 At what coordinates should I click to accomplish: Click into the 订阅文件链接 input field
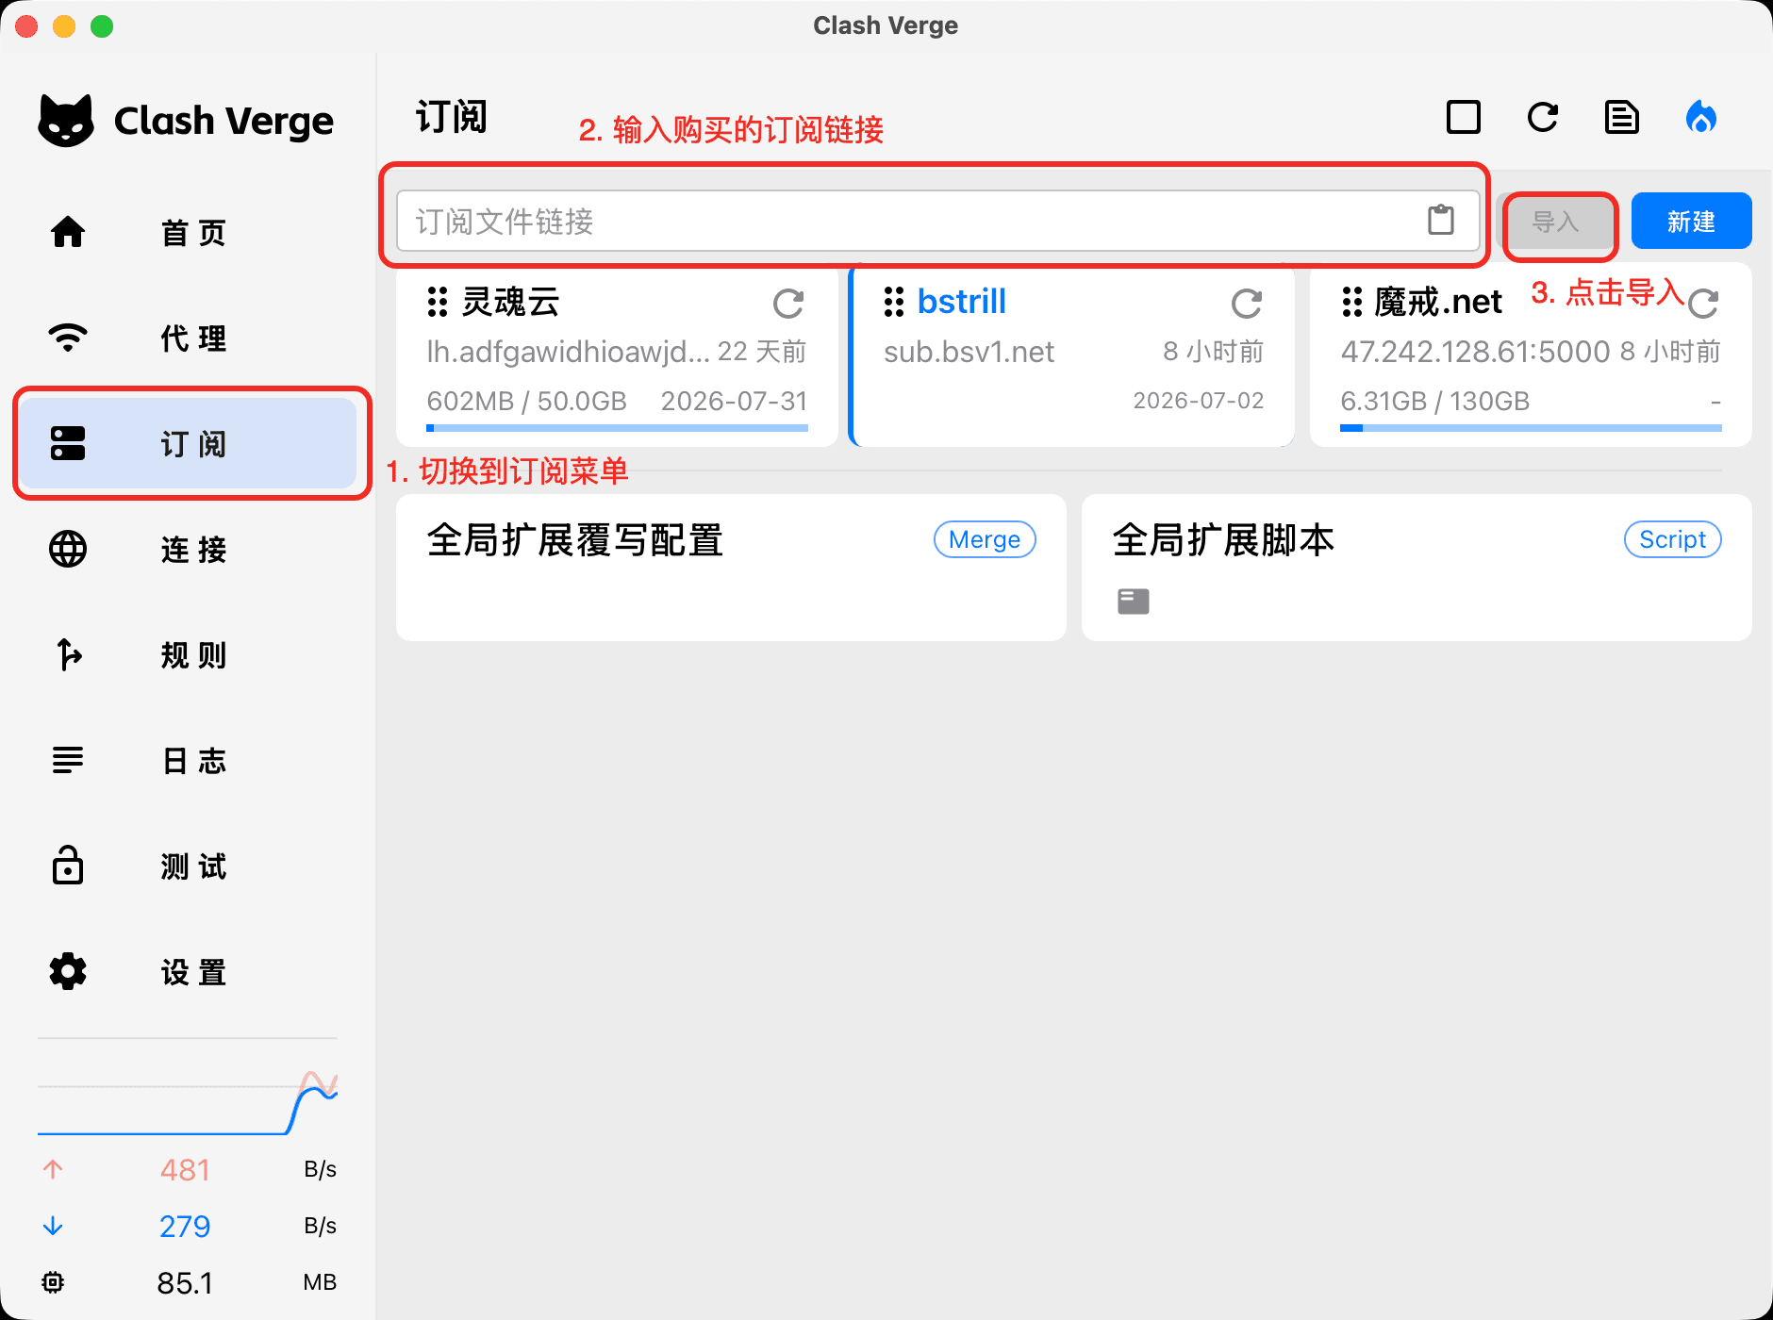pos(937,221)
